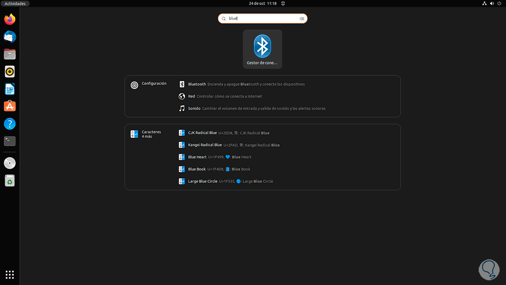
Task: Open the disc drive dock icon
Action: (10, 163)
